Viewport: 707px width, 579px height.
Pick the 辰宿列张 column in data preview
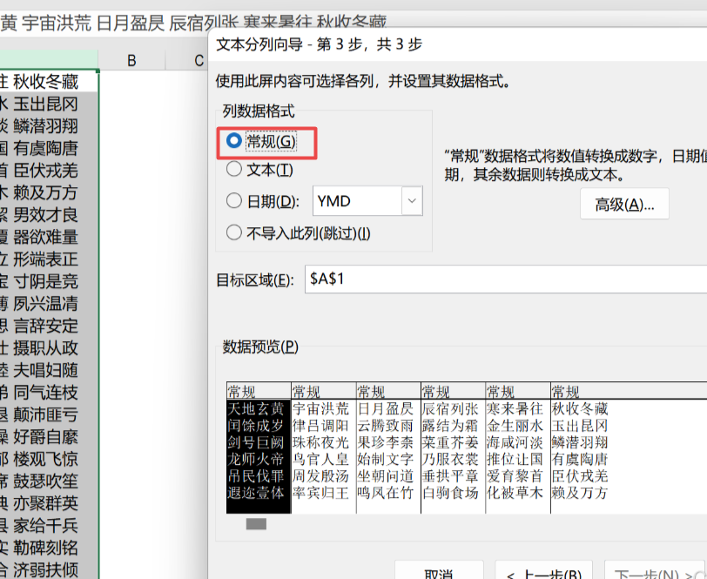(451, 450)
